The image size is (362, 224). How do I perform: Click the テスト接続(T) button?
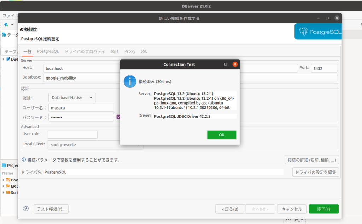[51, 209]
